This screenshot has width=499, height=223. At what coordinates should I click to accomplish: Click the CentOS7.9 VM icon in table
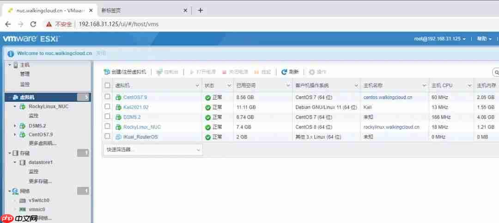pyautogui.click(x=118, y=97)
